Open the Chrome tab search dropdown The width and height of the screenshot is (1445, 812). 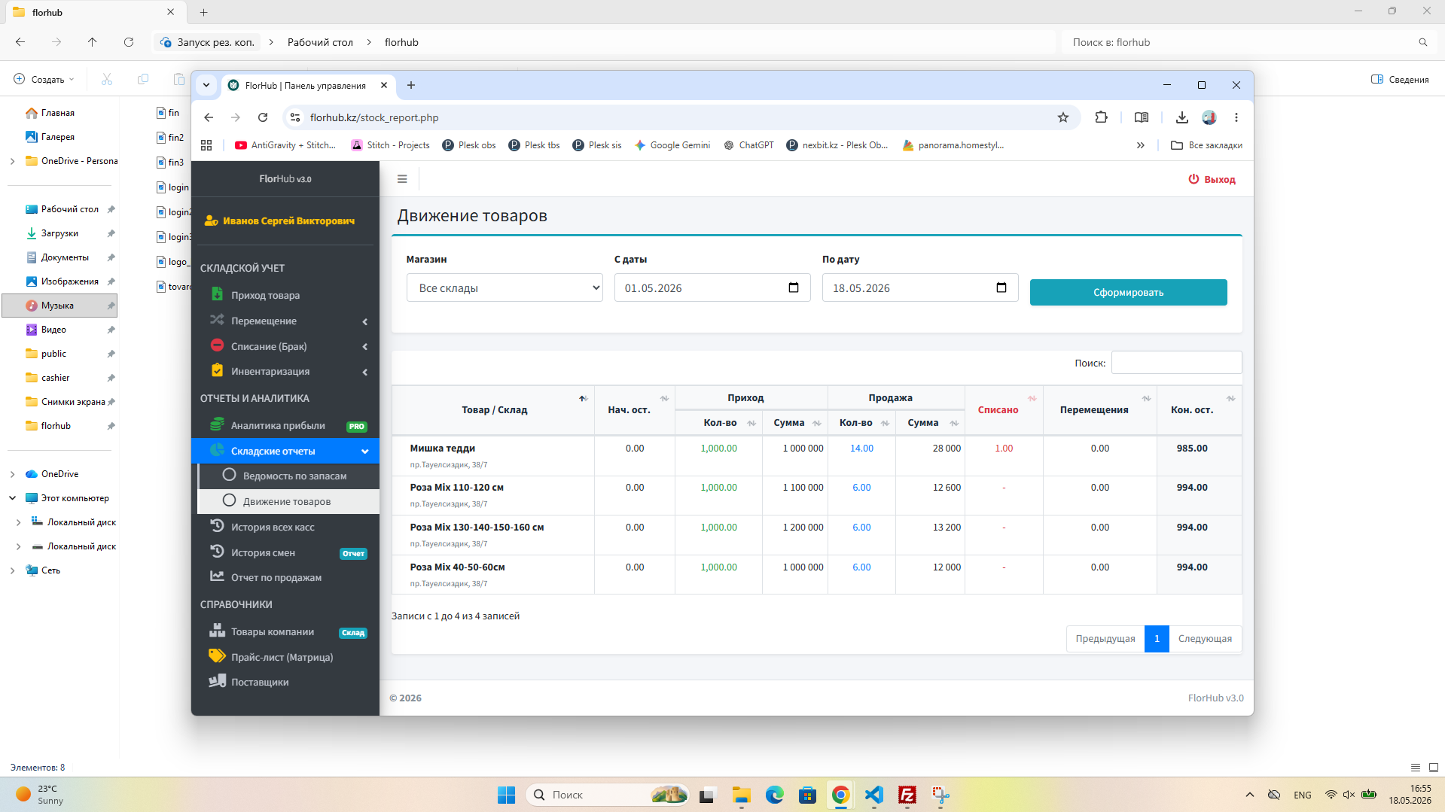(206, 85)
